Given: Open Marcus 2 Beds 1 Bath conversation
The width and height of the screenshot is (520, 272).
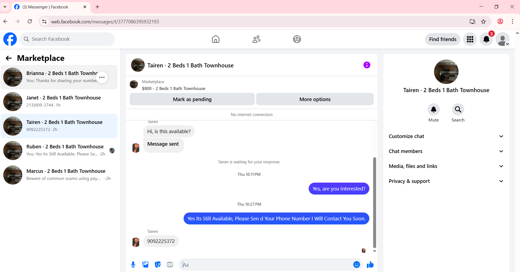Looking at the screenshot, I should (x=59, y=175).
